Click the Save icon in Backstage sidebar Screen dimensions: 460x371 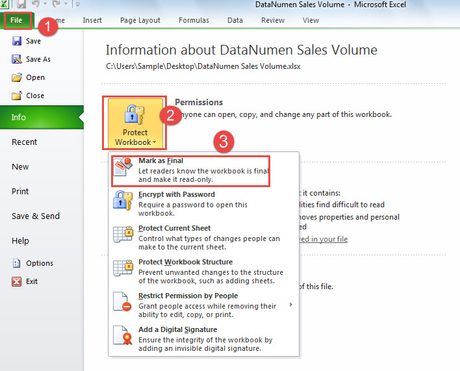17,41
